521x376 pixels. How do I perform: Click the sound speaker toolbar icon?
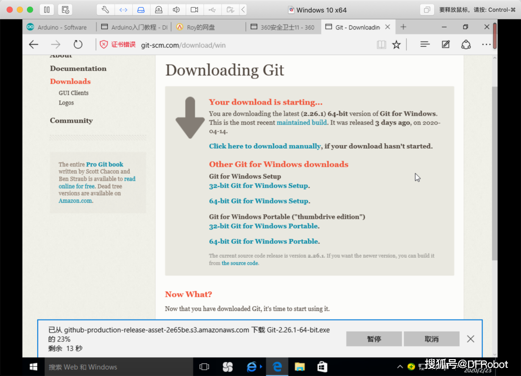click(177, 10)
